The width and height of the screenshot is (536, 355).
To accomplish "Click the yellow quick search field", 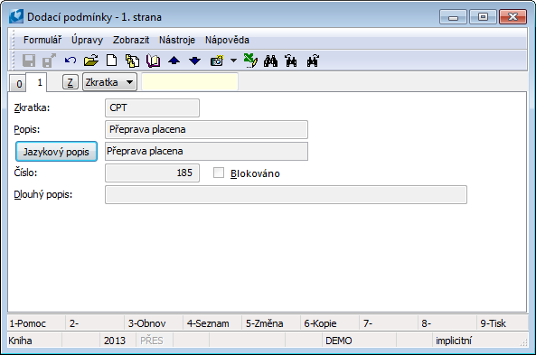I will click(190, 82).
